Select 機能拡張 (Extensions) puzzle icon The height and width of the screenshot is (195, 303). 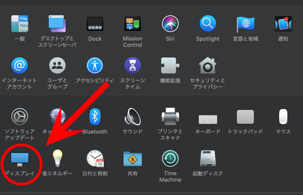tap(170, 66)
